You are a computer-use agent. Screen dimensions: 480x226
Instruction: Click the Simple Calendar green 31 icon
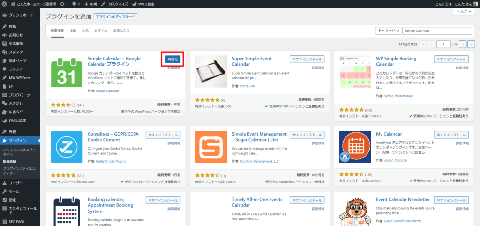coord(67,72)
